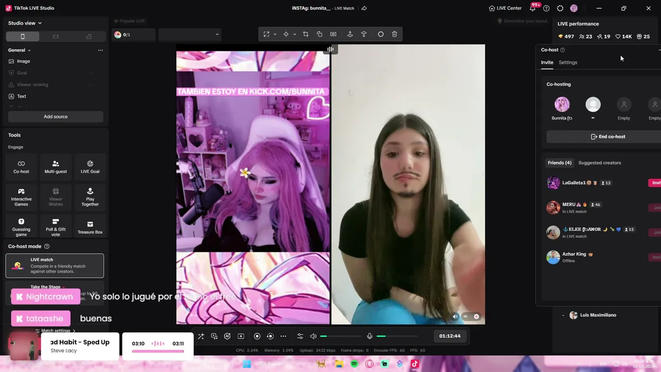This screenshot has width=661, height=372.
Task: Click the add clip icon
Action: tap(241, 336)
